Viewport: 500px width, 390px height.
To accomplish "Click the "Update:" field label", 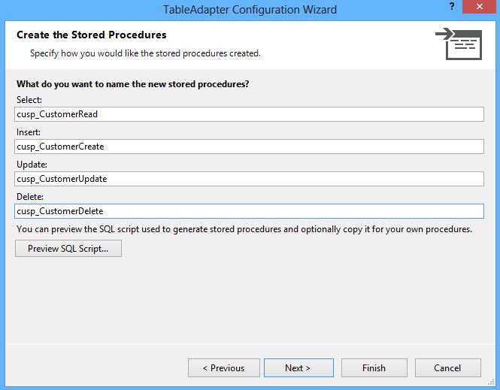I will 31,165.
